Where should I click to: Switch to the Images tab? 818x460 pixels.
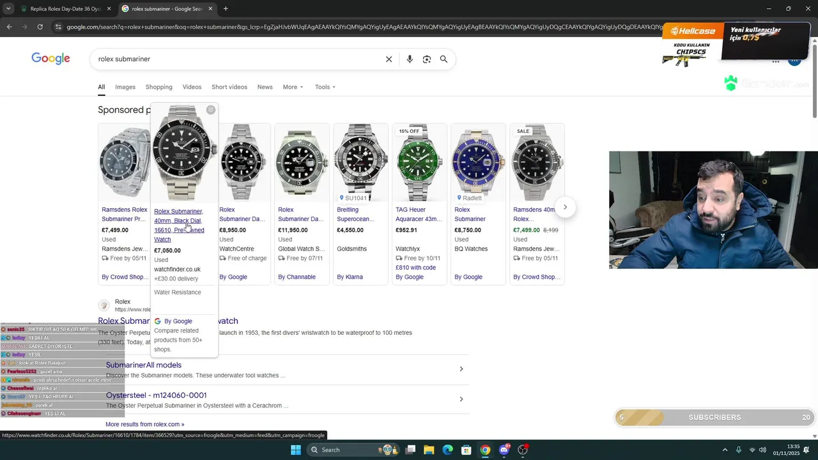[125, 87]
